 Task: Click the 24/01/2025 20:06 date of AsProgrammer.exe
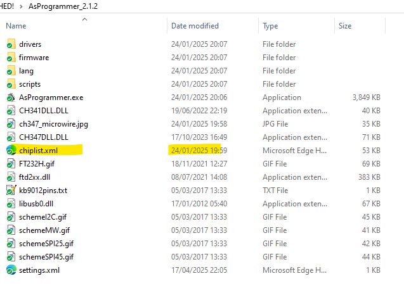[x=199, y=97]
